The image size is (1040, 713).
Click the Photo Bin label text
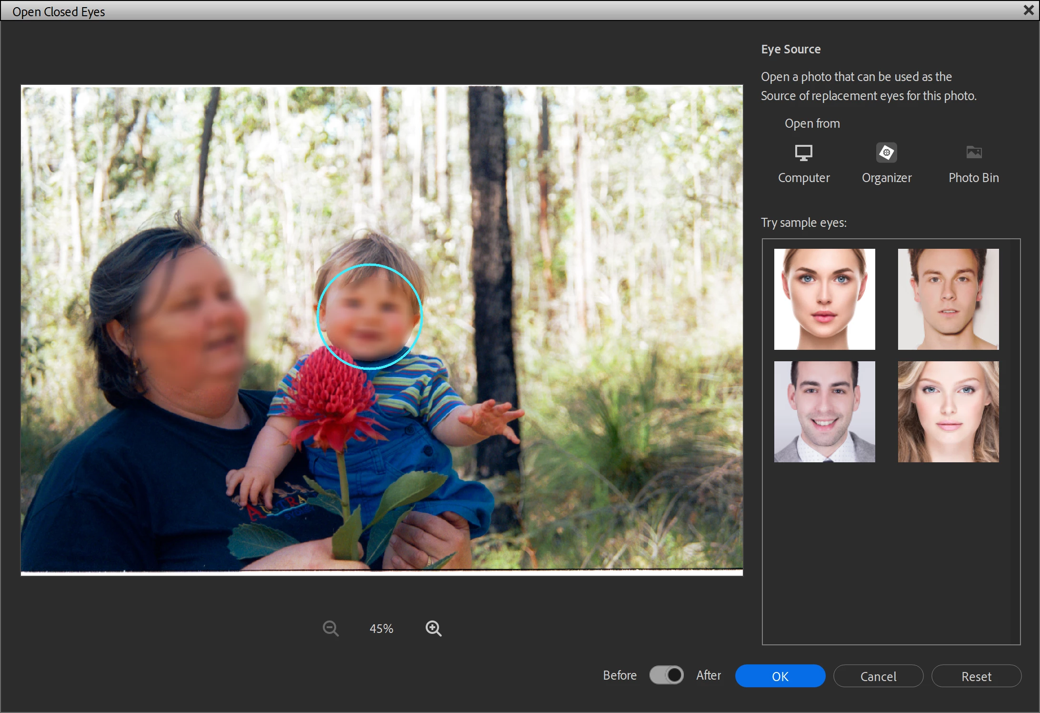(973, 178)
